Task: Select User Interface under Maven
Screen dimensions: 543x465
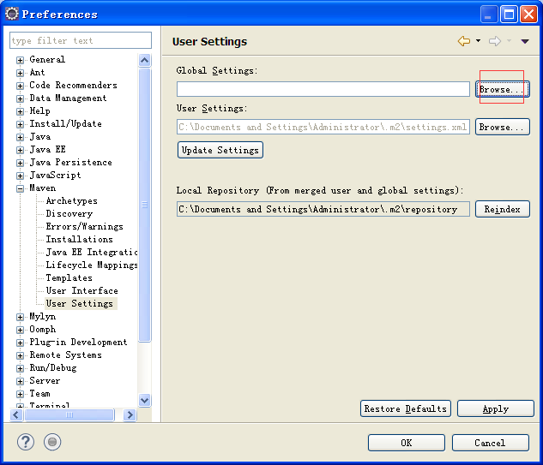Action: coord(81,291)
